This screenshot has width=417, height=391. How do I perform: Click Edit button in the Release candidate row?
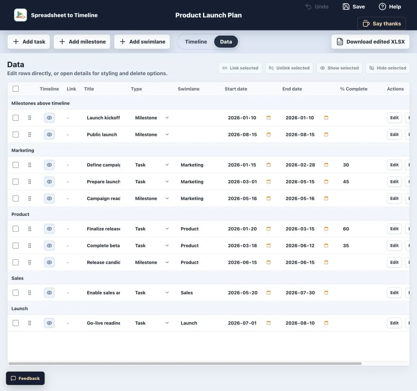pyautogui.click(x=394, y=262)
